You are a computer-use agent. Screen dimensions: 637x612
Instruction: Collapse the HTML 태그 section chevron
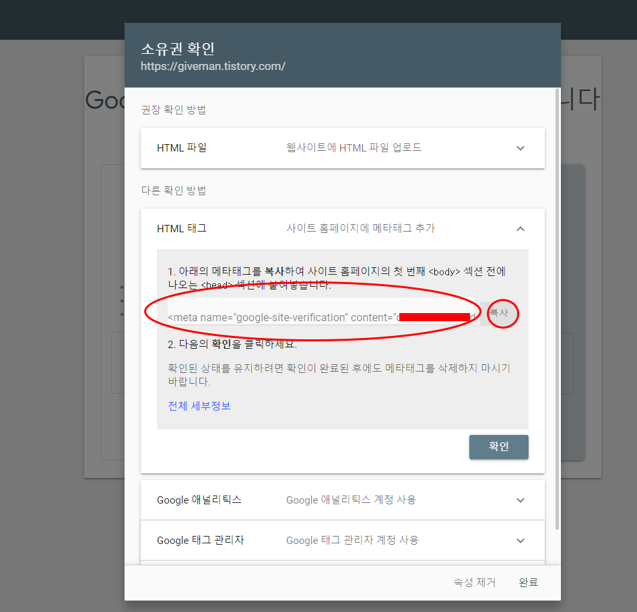click(521, 229)
